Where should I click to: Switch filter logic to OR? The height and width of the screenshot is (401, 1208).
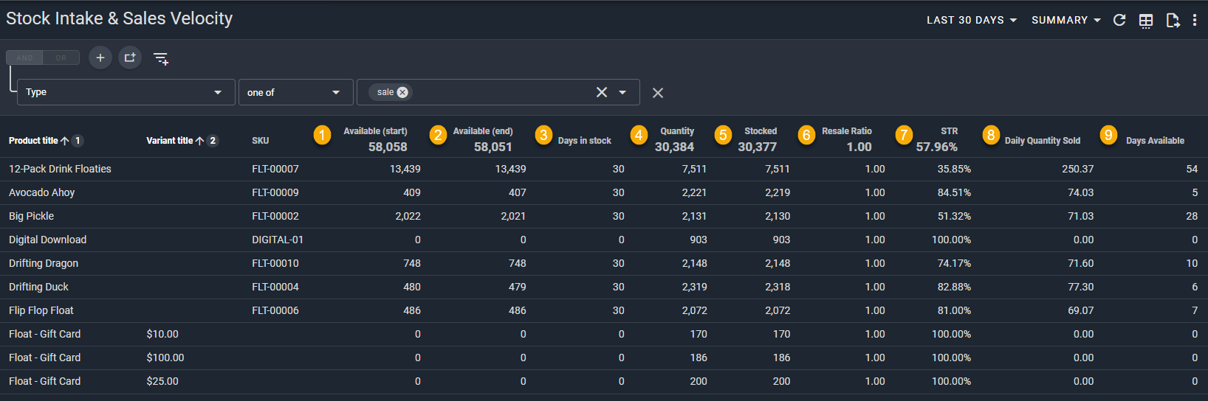61,57
